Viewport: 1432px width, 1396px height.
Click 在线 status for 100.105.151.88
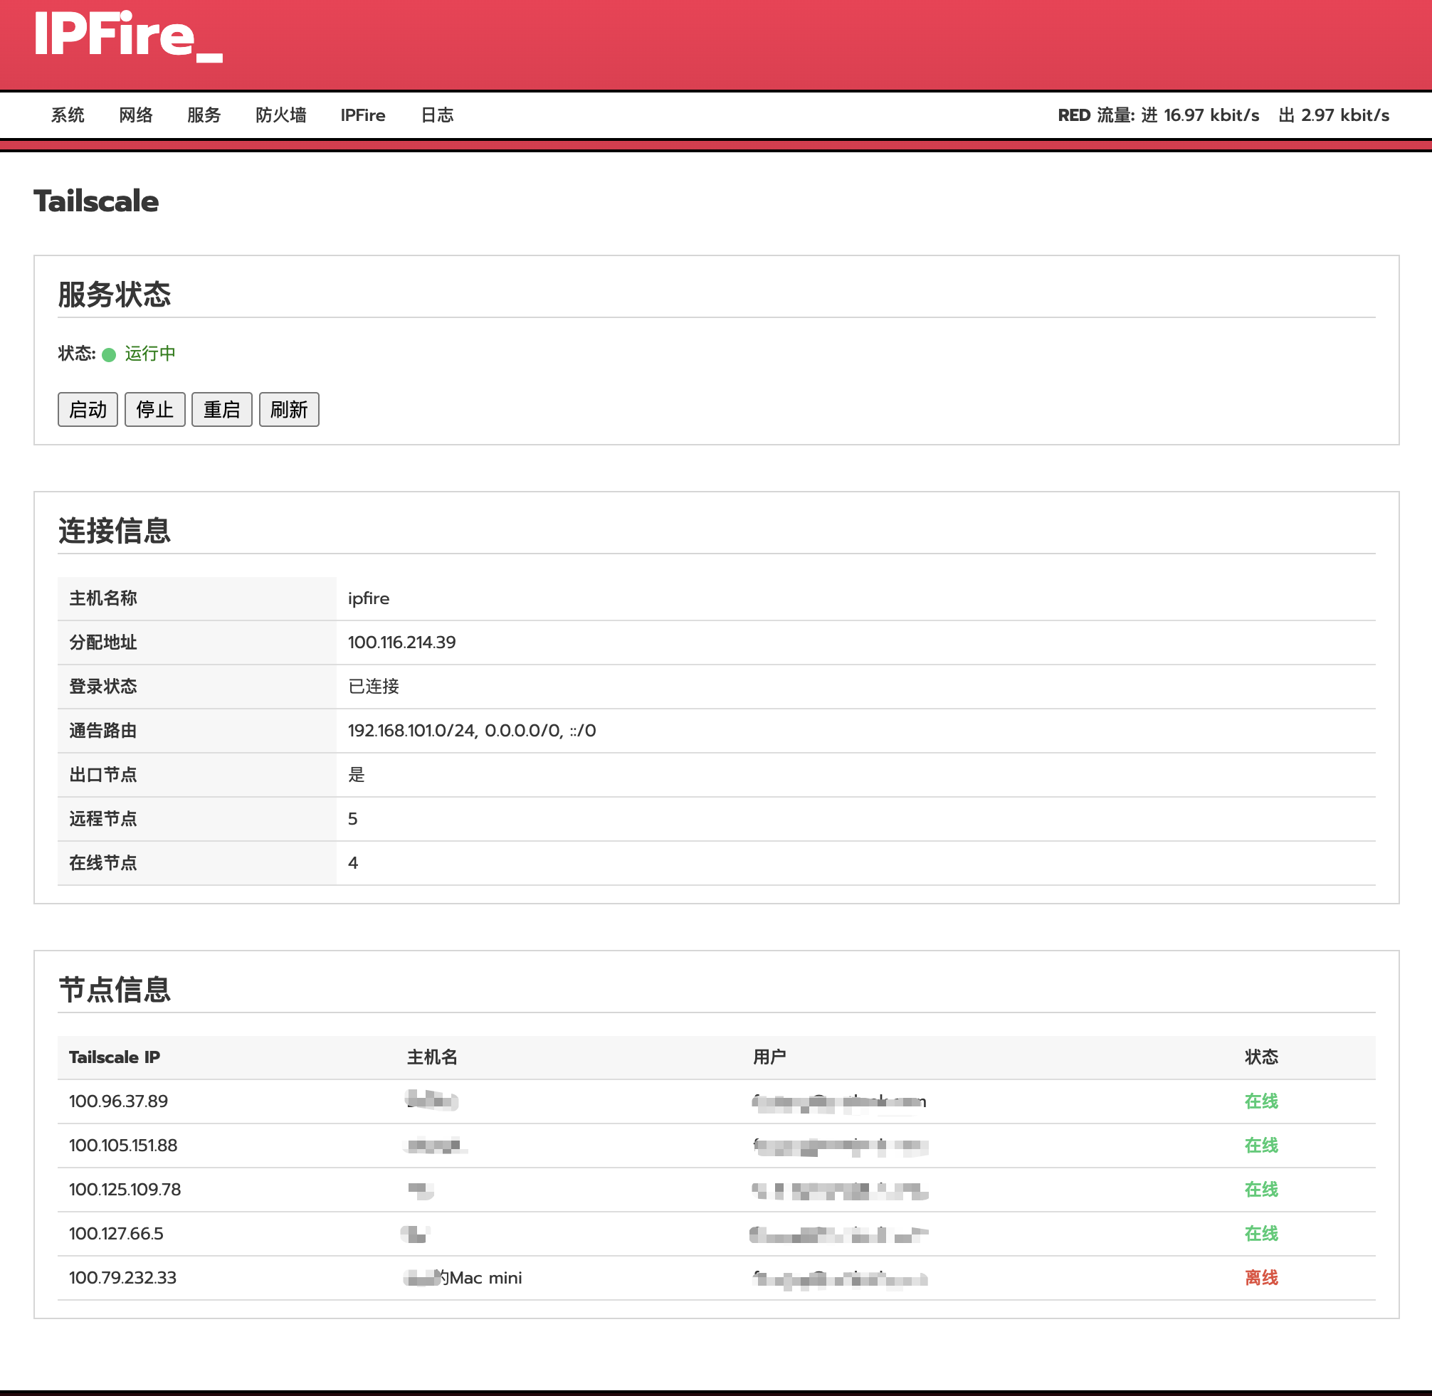tap(1261, 1146)
